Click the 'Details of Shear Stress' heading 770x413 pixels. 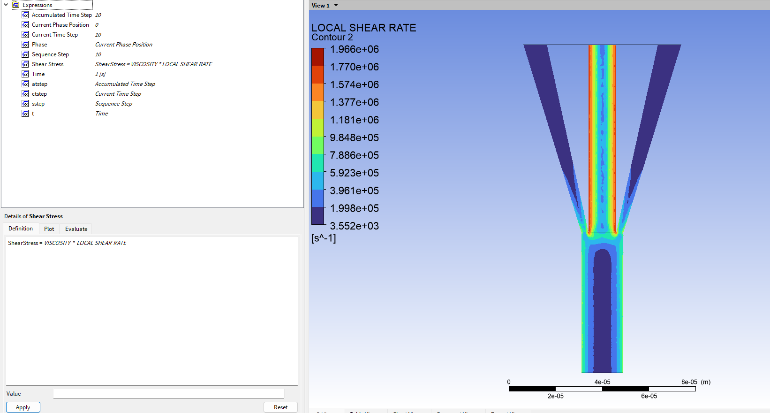click(x=33, y=216)
